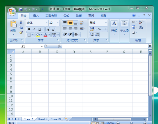158x124 pixels.
Task: Apply yellow fill color bucket
Action: pyautogui.click(x=38, y=35)
